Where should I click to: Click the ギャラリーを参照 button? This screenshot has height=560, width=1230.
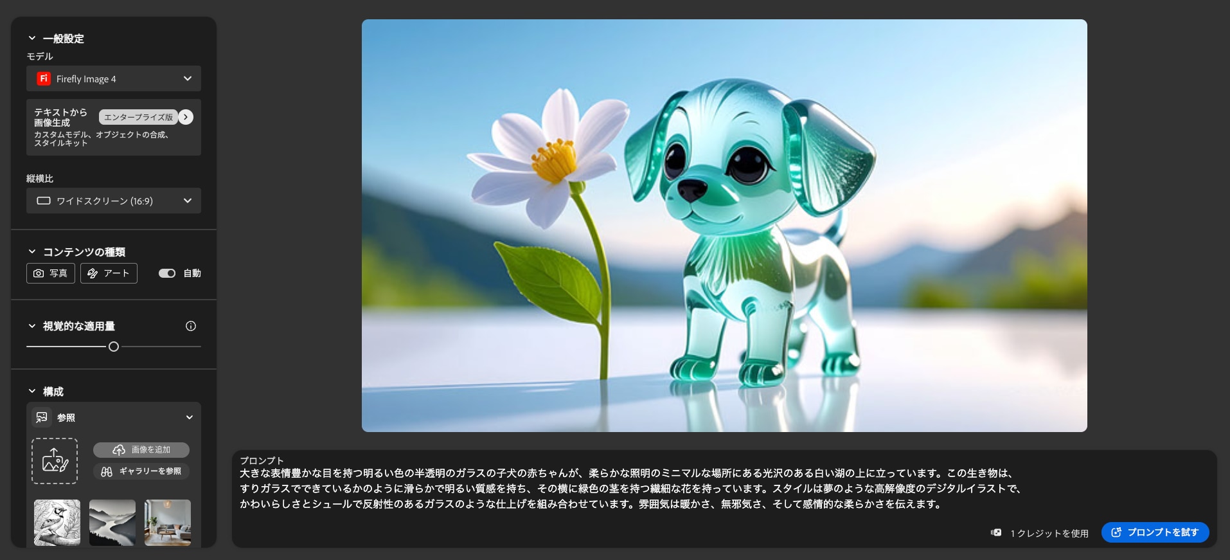[141, 471]
